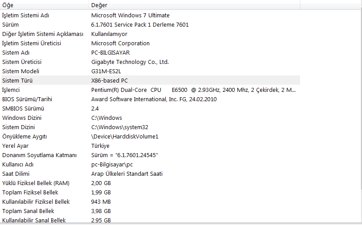
Task: Select the Sistem Türü row
Action: [17, 81]
